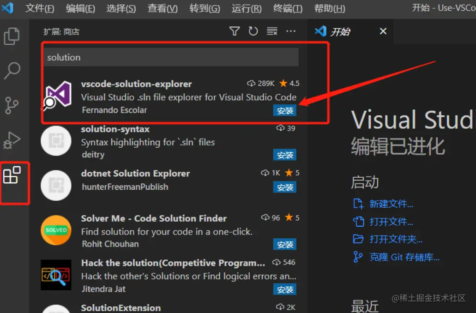Click 新建文件... link
Image resolution: width=476 pixels, height=313 pixels.
[391, 204]
